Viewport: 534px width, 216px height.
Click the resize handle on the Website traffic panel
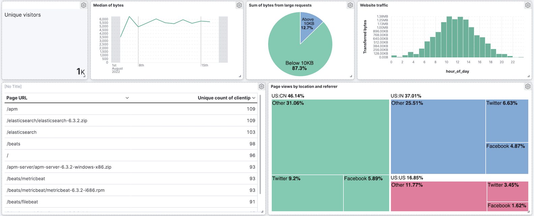529,76
